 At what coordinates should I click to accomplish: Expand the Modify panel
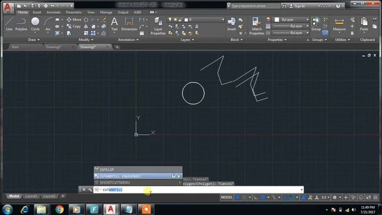(x=86, y=39)
